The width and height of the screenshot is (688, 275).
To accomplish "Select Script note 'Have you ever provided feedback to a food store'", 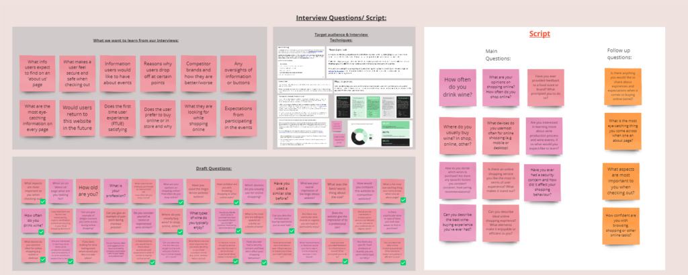I will tap(546, 87).
